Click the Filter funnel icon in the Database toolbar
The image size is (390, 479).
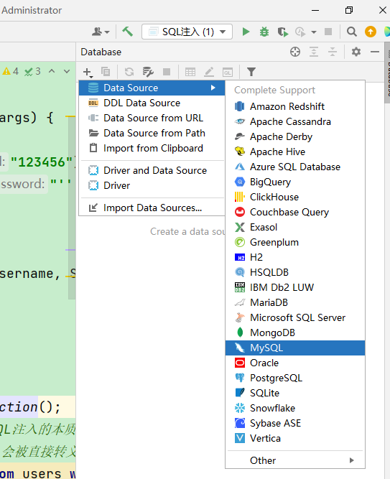tap(251, 72)
